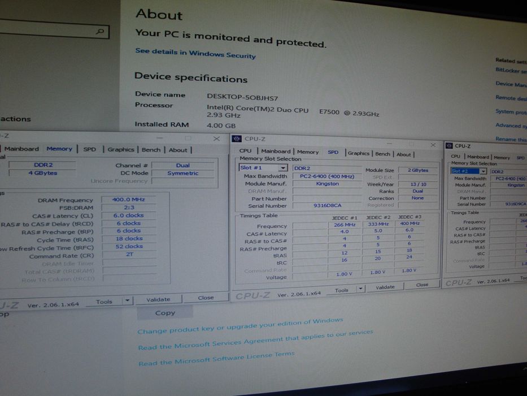Viewport: 527px width, 396px height.
Task: Open About tab in middle CPU-Z window
Action: pyautogui.click(x=404, y=154)
